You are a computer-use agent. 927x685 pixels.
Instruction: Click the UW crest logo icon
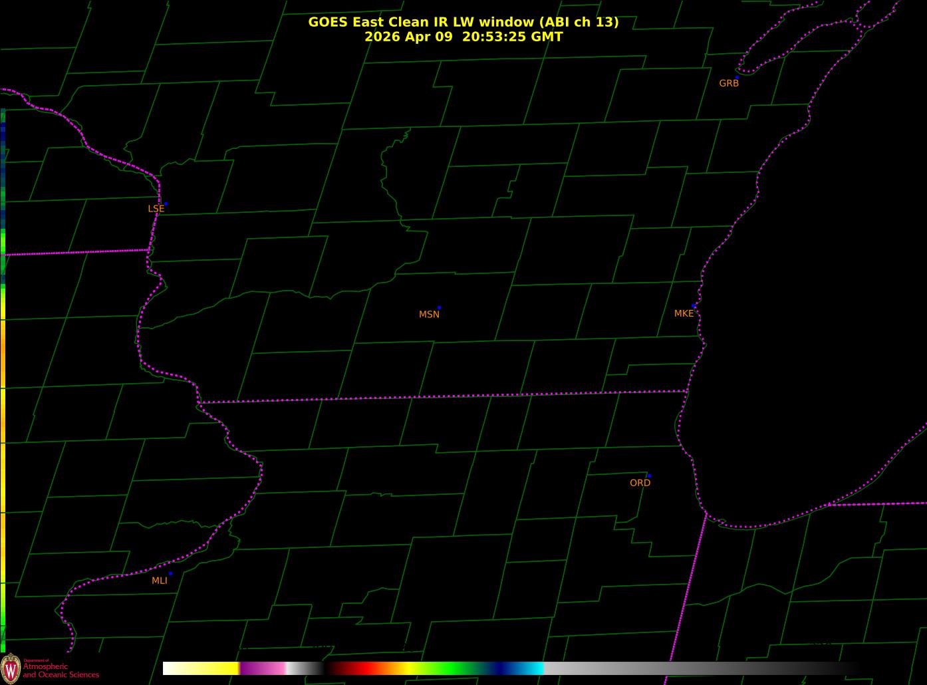11,667
